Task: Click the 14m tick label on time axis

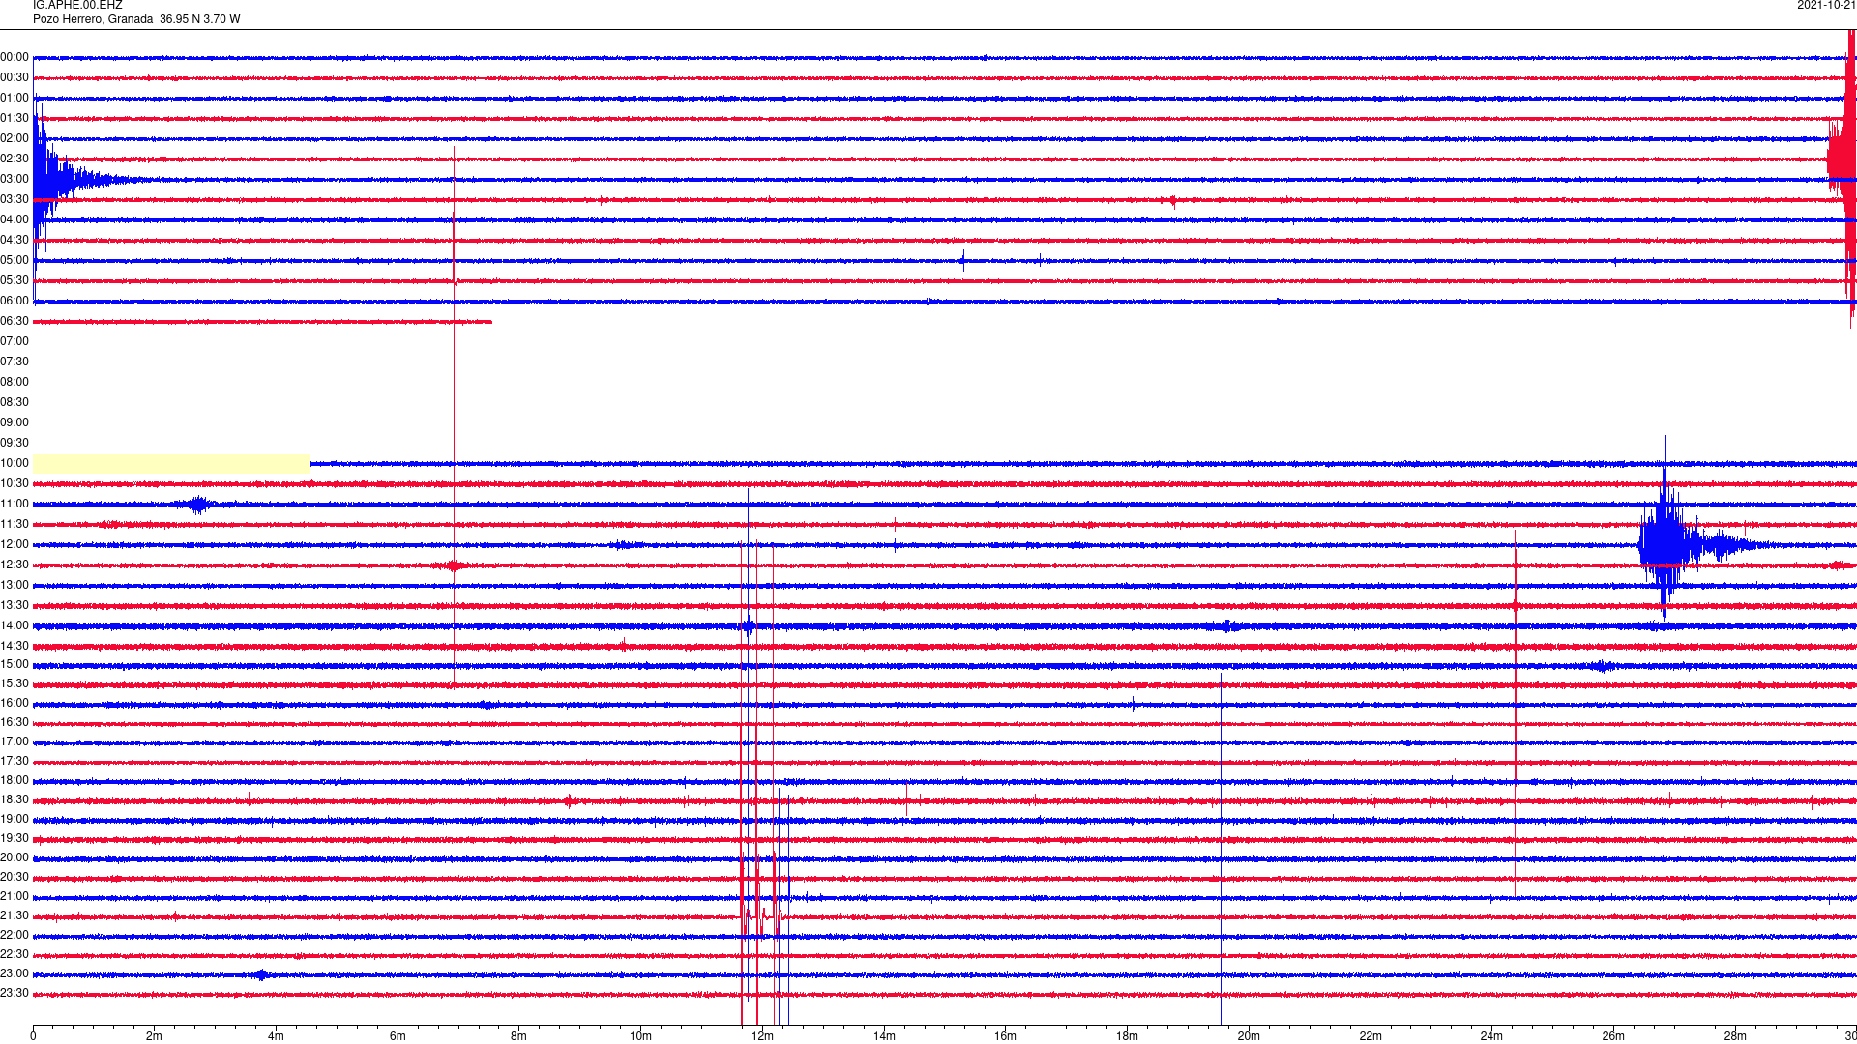Action: click(884, 1036)
